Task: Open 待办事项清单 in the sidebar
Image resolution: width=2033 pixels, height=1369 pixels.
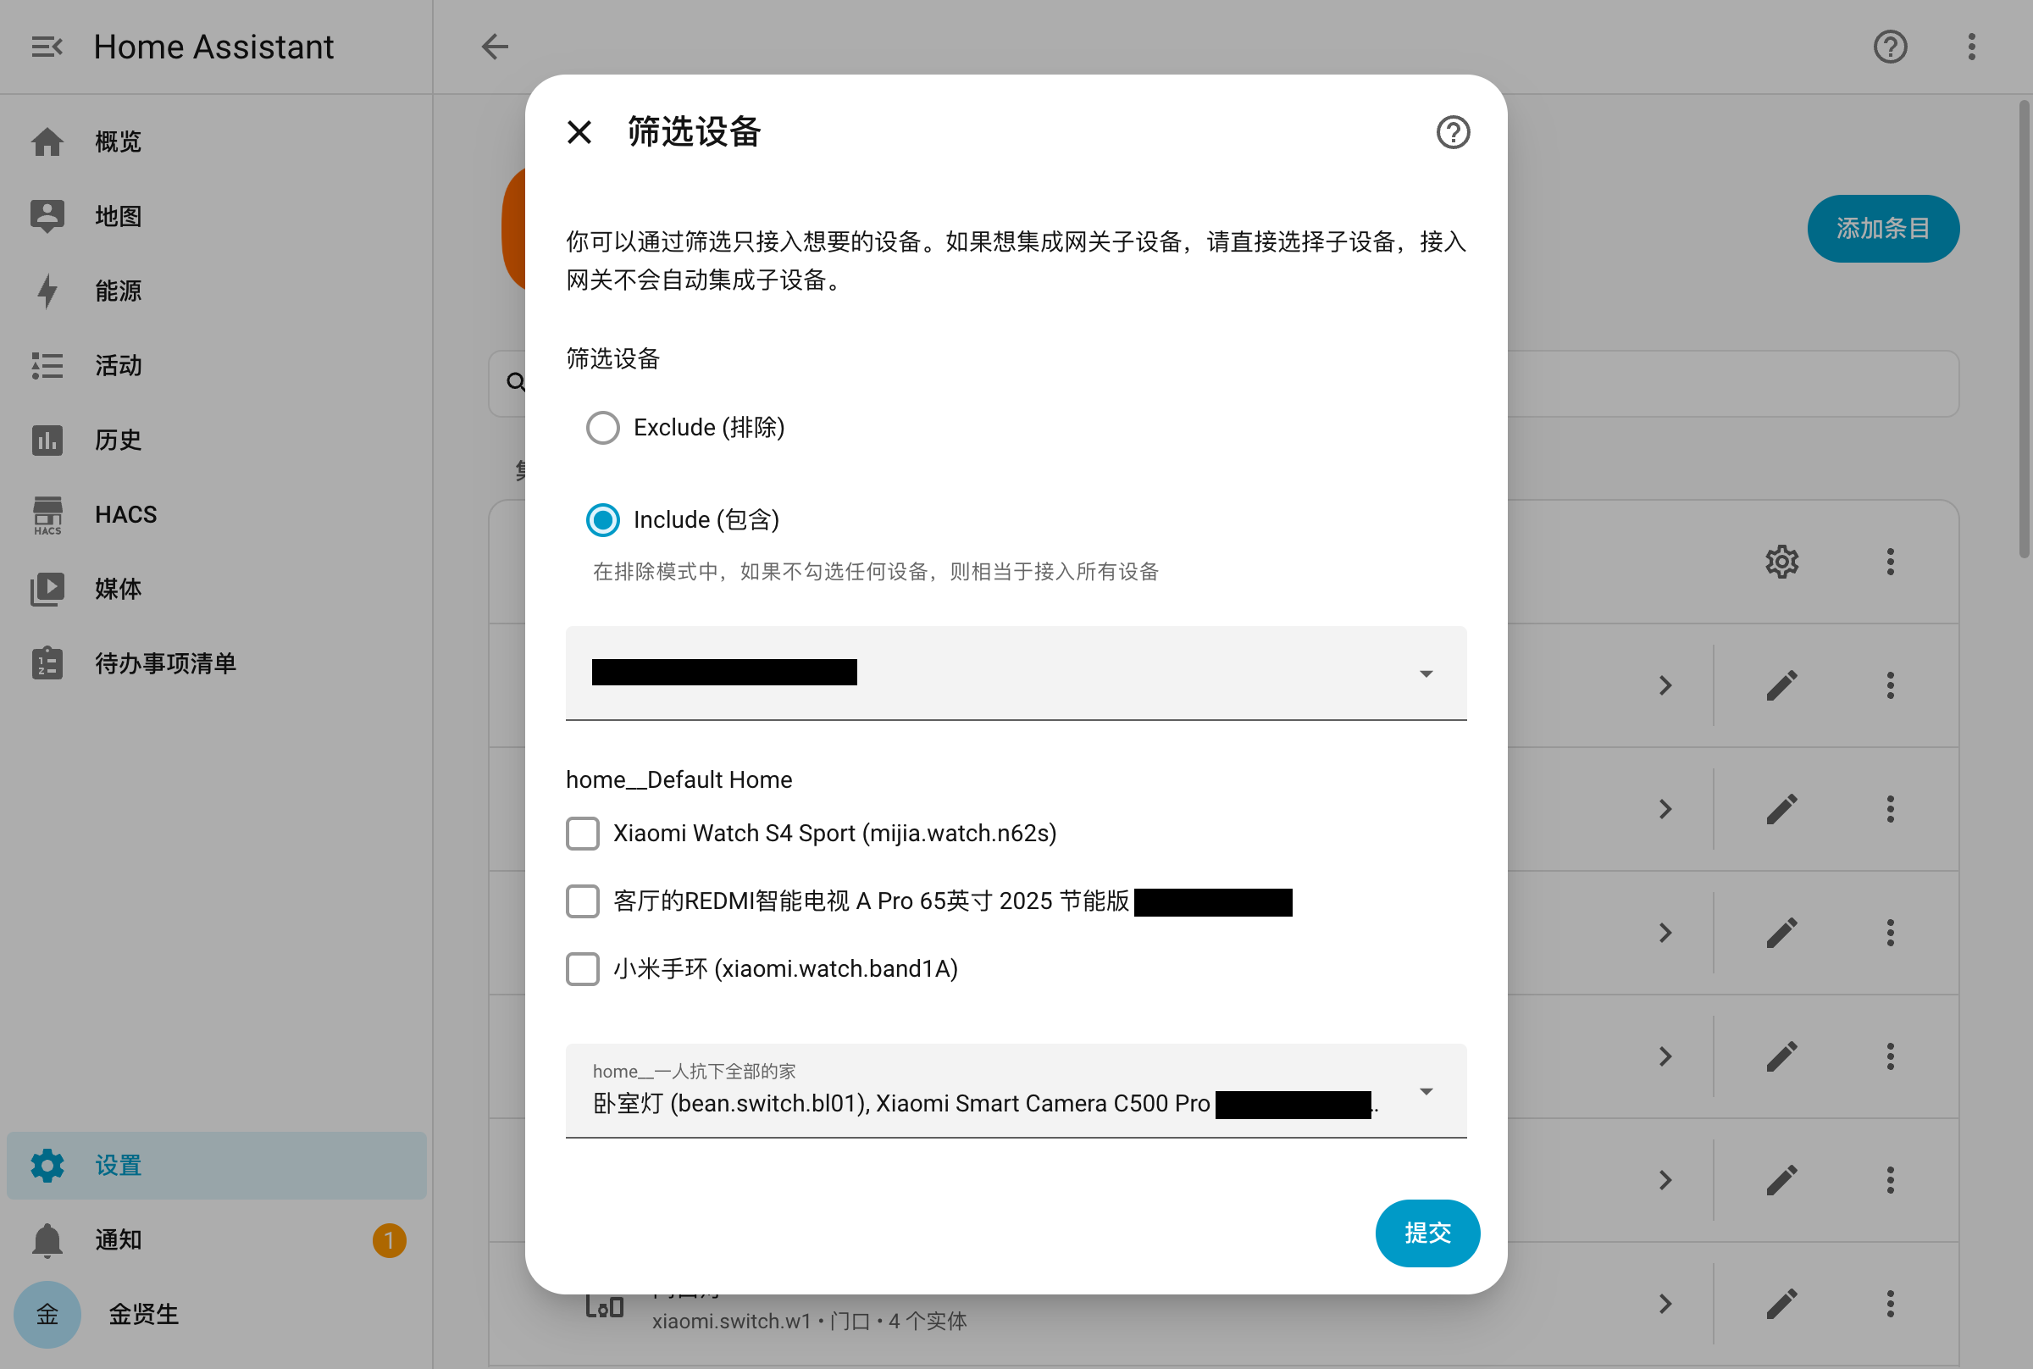Action: (x=217, y=663)
